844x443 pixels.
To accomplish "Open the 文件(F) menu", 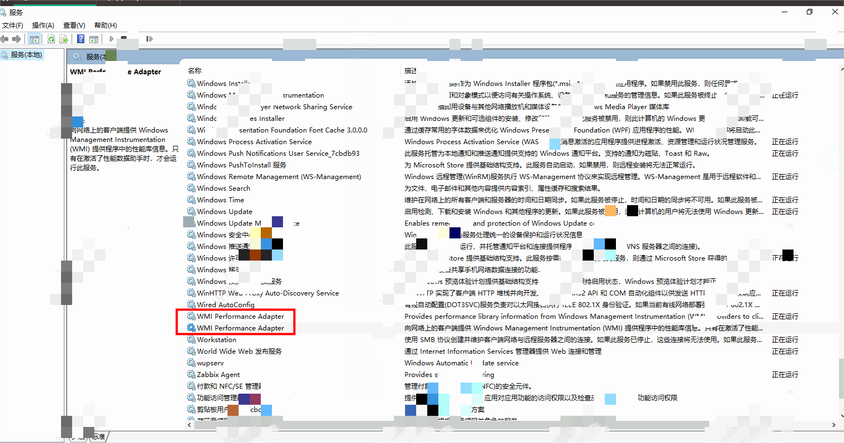I will [12, 26].
